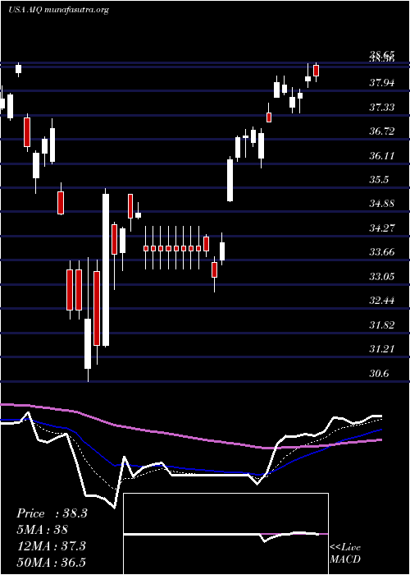Select the 36.11 price level label
410x575 pixels.
(x=382, y=156)
